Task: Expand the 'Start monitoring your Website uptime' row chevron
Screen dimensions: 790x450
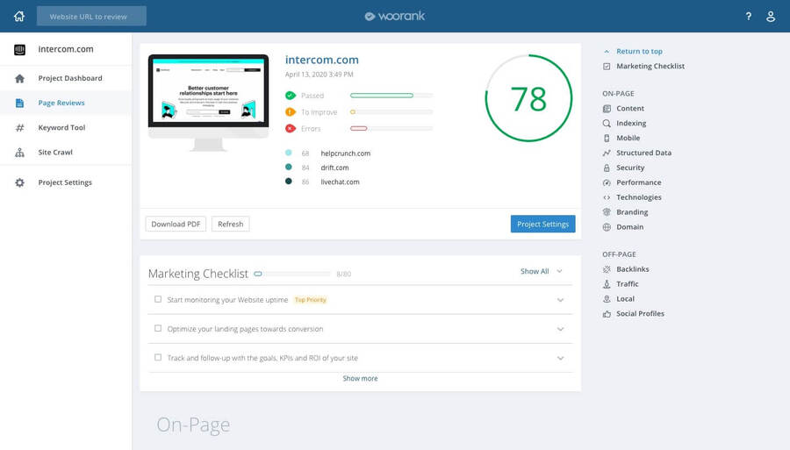Action: click(560, 300)
